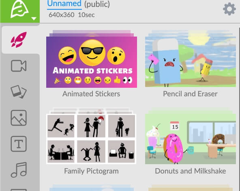The width and height of the screenshot is (240, 191).
Task: Click the (public) visibility label
Action: [x=97, y=4]
